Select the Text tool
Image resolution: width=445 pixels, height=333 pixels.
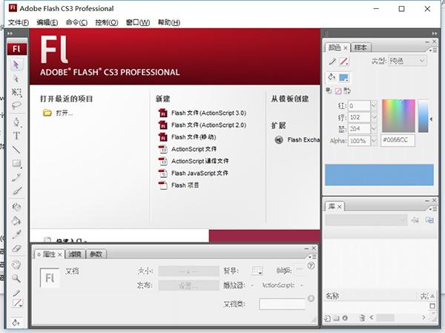click(x=16, y=136)
